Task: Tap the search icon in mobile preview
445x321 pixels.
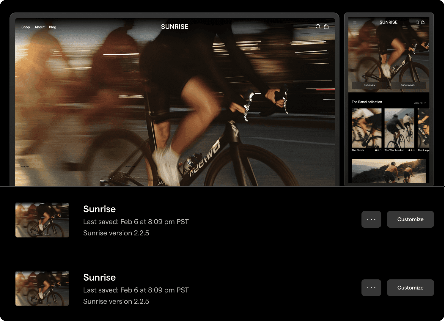Action: click(417, 22)
